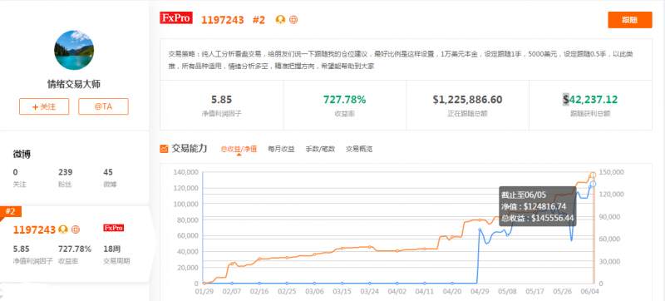
Task: Open the 239 粉丝 followers count
Action: pyautogui.click(x=66, y=178)
